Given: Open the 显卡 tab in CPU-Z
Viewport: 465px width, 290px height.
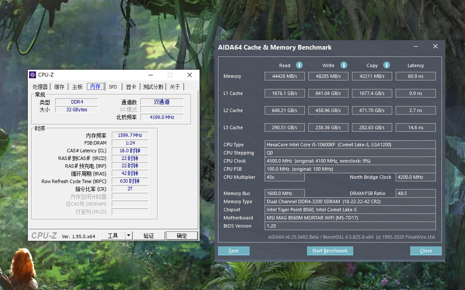Looking at the screenshot, I should point(131,87).
